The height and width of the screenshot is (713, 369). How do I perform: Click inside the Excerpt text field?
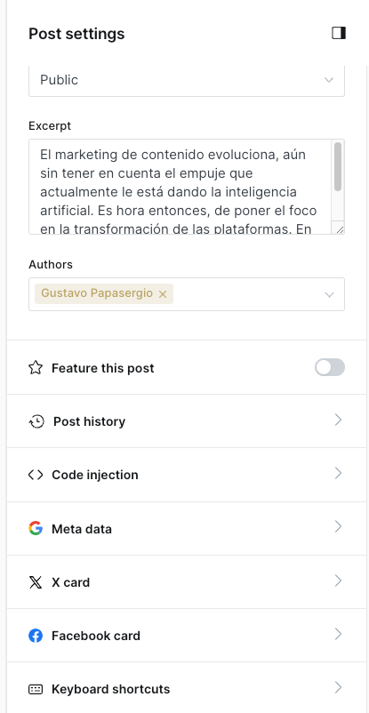pos(182,187)
